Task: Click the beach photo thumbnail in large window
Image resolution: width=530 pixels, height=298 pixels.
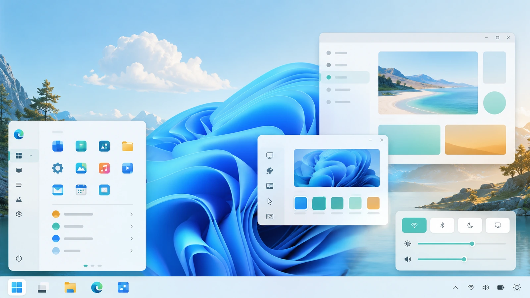Action: pos(428,83)
